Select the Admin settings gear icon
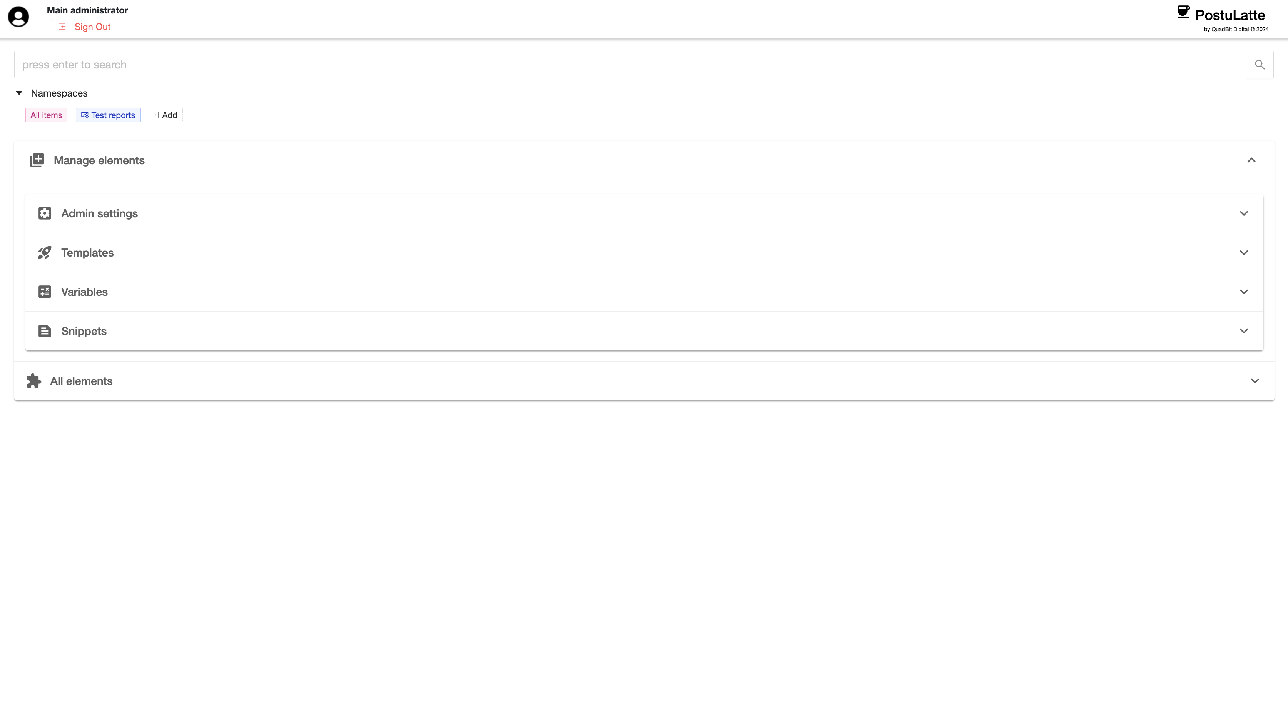Screen dimensions: 1288x713 (x=45, y=213)
